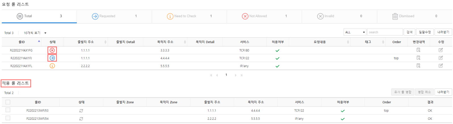The width and height of the screenshot is (453, 124).
Task: Click the 유사 룰 병합 button
Action: (403, 92)
